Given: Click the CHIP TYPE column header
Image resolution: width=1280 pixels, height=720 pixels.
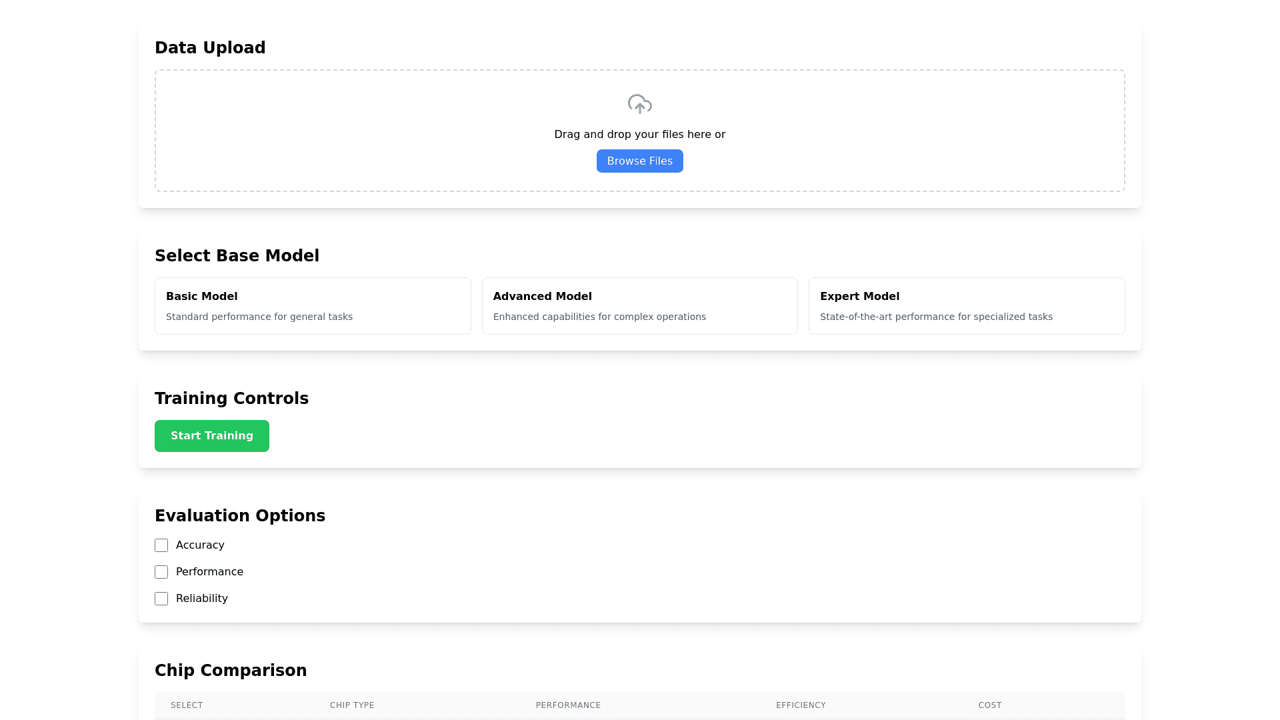Looking at the screenshot, I should (352, 705).
